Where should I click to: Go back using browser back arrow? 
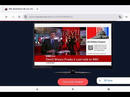pos(6,17)
